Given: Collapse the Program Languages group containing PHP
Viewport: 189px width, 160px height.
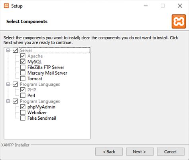Looking at the screenshot, I should 8,84.
